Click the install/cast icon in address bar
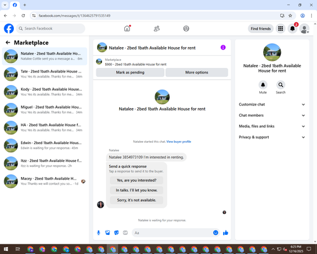This screenshot has height=254, width=317. 282,16
